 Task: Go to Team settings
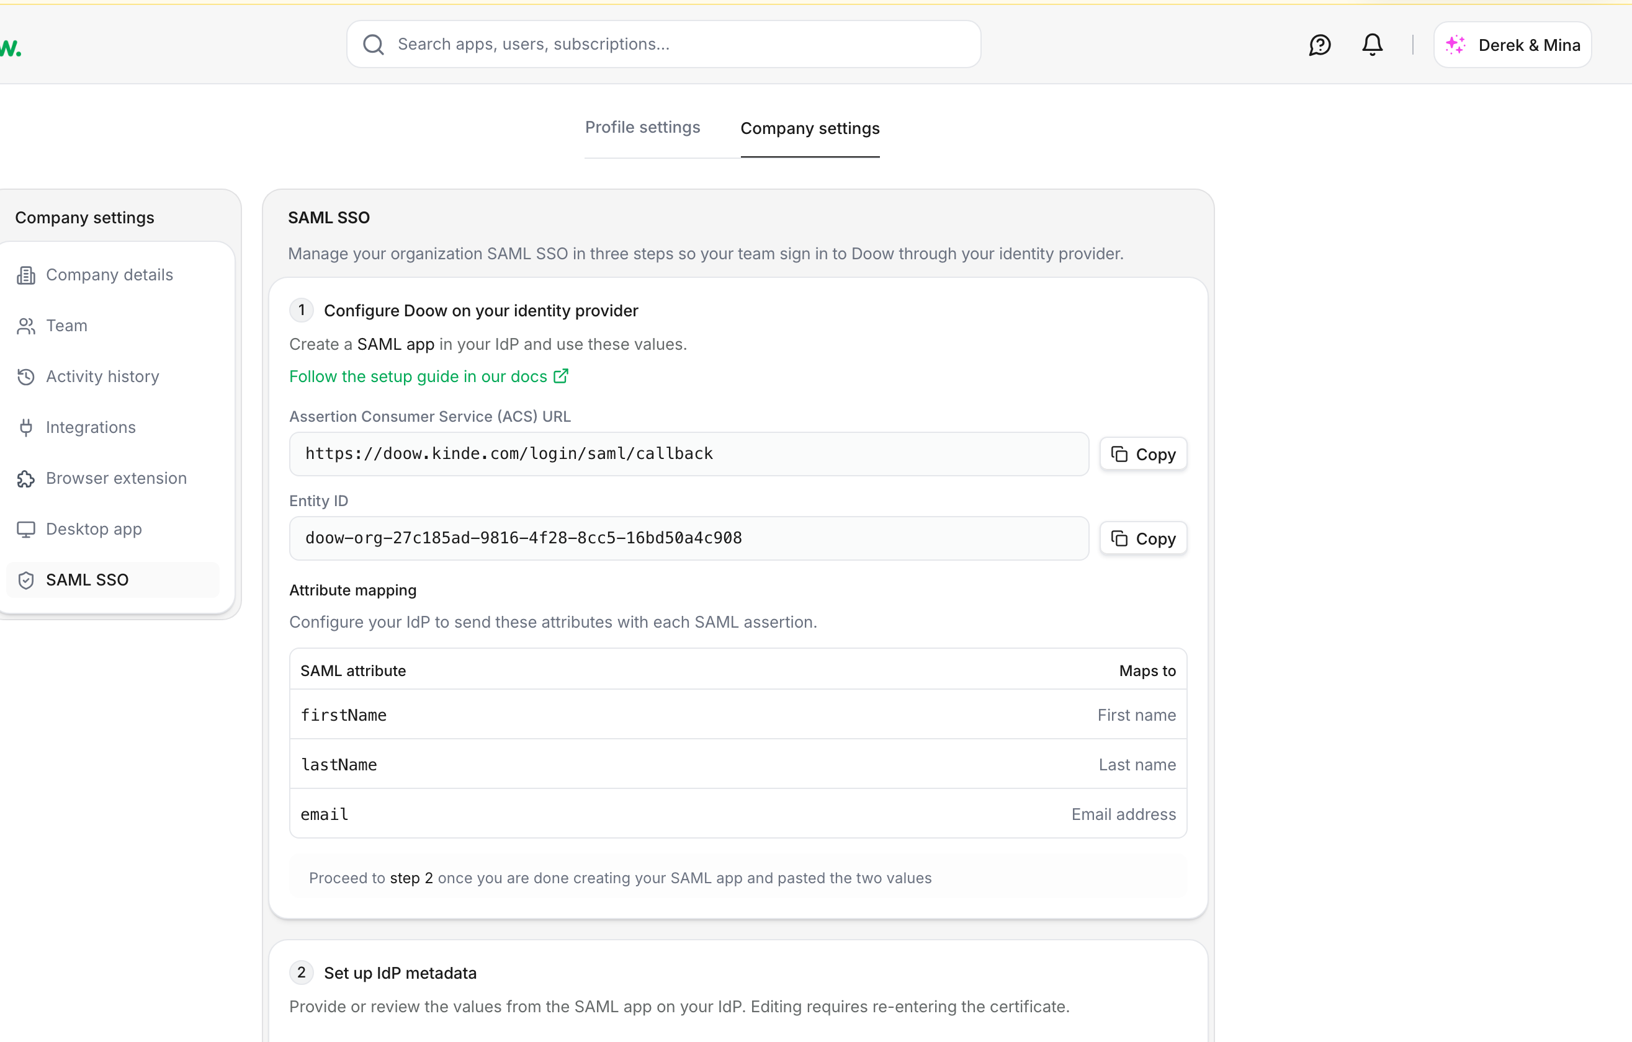[x=112, y=326]
